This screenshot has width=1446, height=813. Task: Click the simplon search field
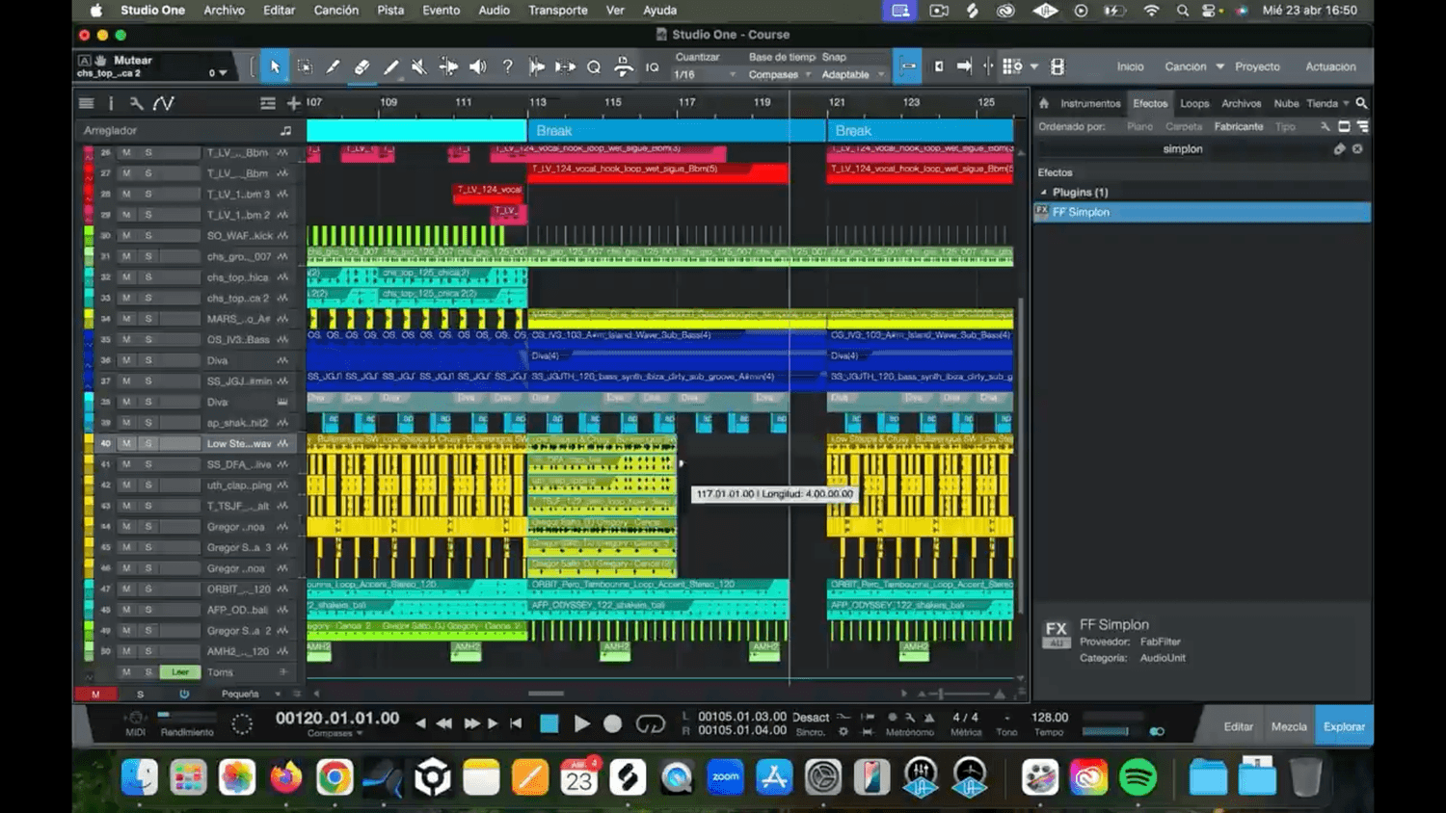(x=1182, y=149)
